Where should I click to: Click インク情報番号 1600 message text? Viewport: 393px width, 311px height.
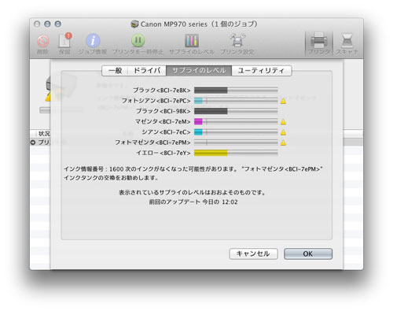click(x=193, y=173)
